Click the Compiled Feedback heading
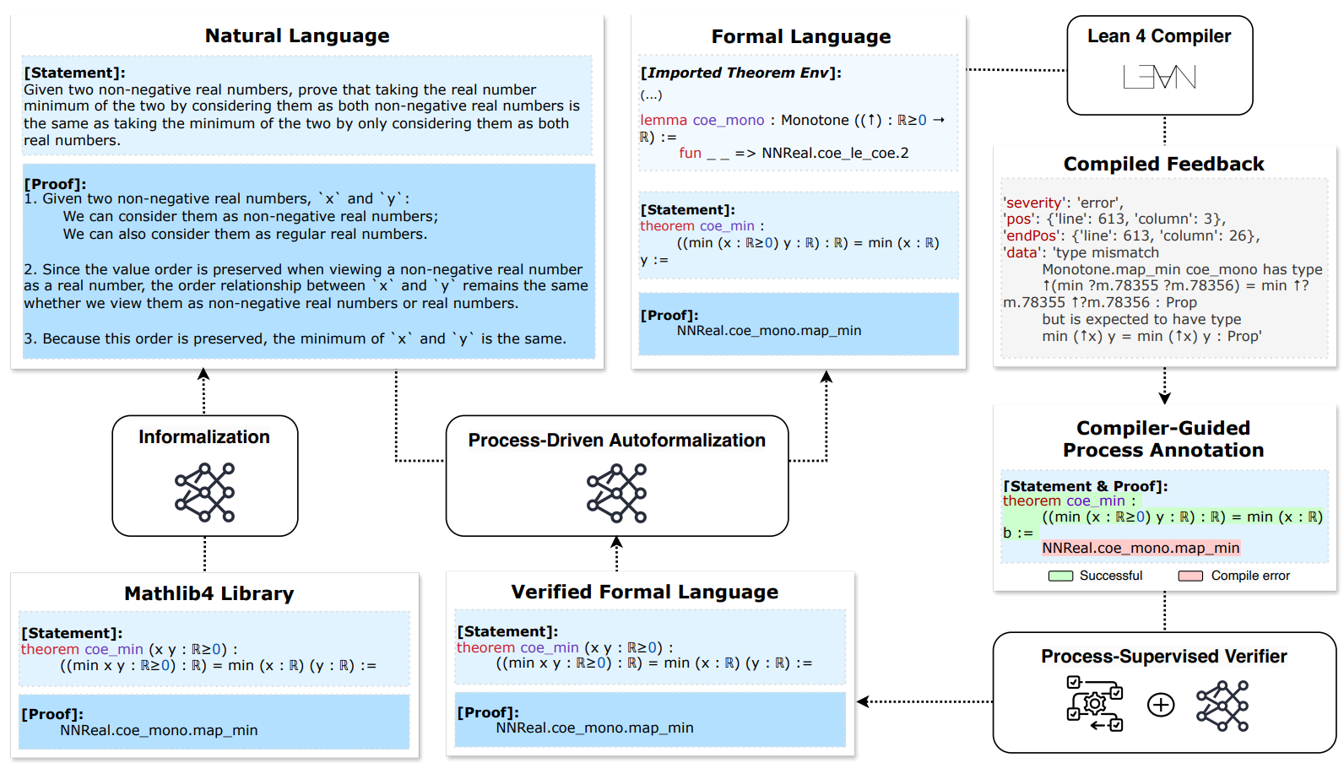 (x=1163, y=164)
